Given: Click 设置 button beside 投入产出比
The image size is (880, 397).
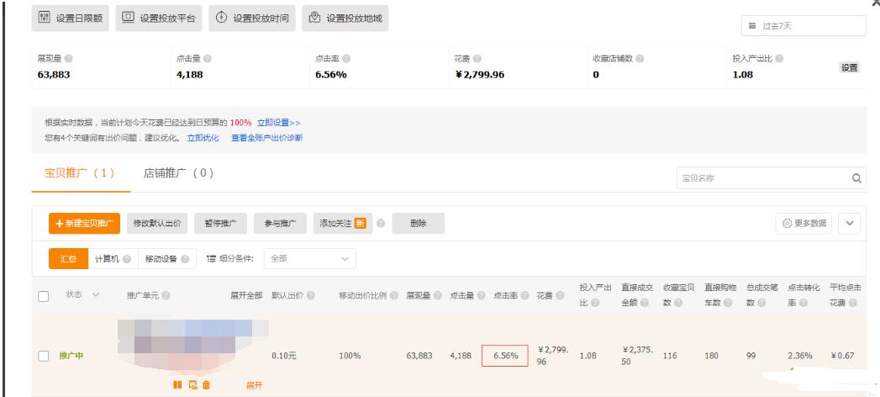Looking at the screenshot, I should click(x=849, y=67).
